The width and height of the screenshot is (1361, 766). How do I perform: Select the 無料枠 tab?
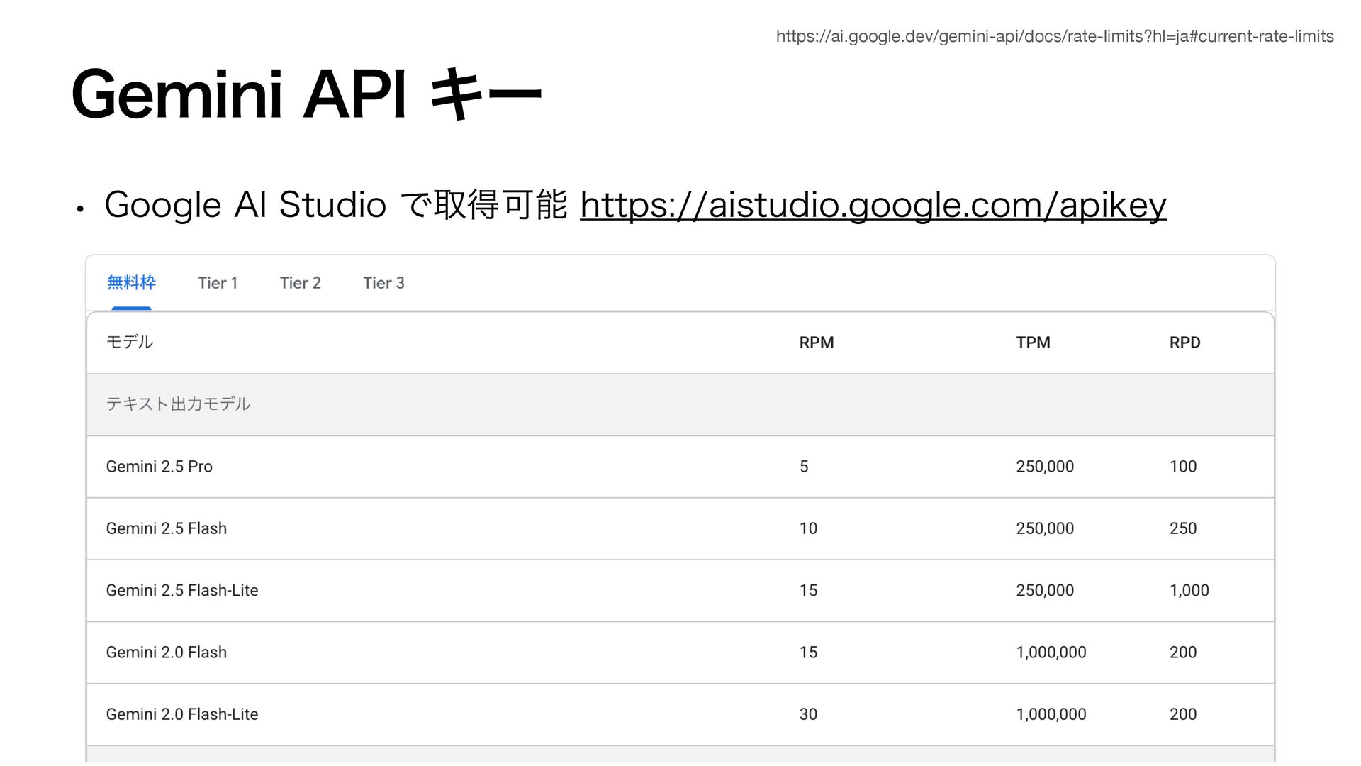click(x=131, y=283)
